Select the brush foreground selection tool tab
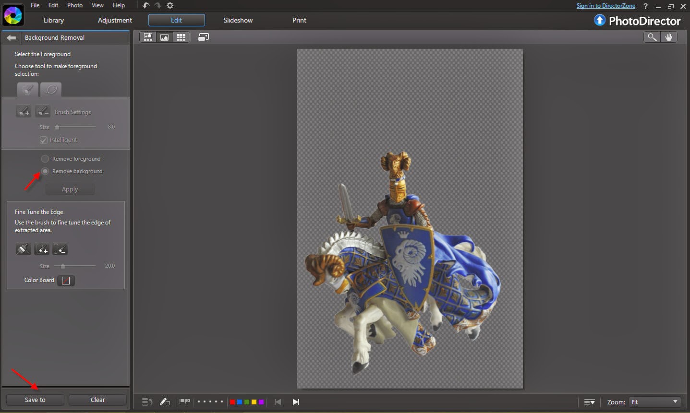Image resolution: width=690 pixels, height=413 pixels. click(28, 89)
